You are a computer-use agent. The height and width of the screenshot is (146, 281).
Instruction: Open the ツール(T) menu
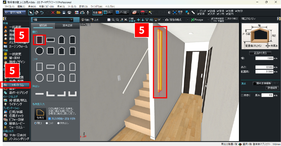(x=72, y=6)
